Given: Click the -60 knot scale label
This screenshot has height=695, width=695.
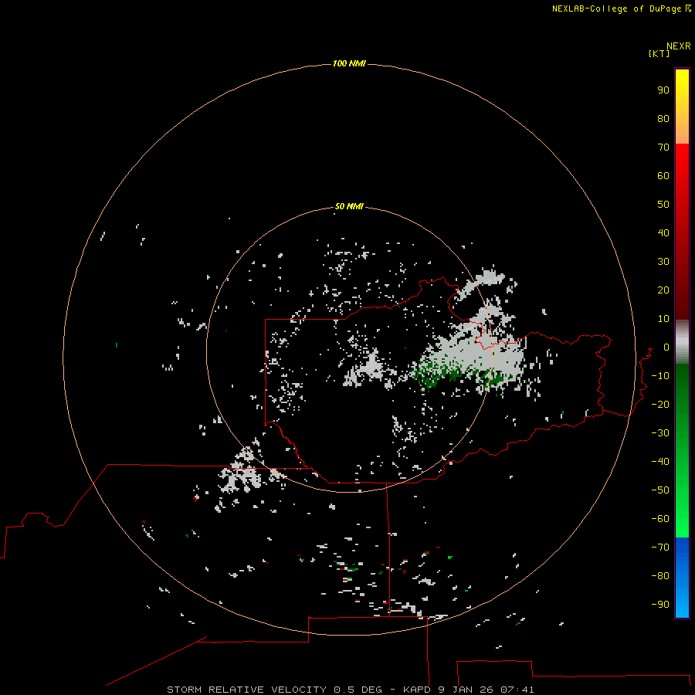Looking at the screenshot, I should [660, 519].
